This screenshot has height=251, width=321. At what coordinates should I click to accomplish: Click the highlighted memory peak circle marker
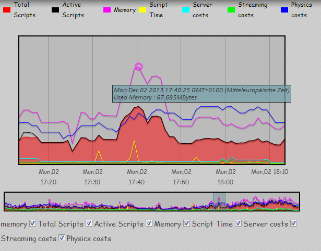click(x=138, y=67)
